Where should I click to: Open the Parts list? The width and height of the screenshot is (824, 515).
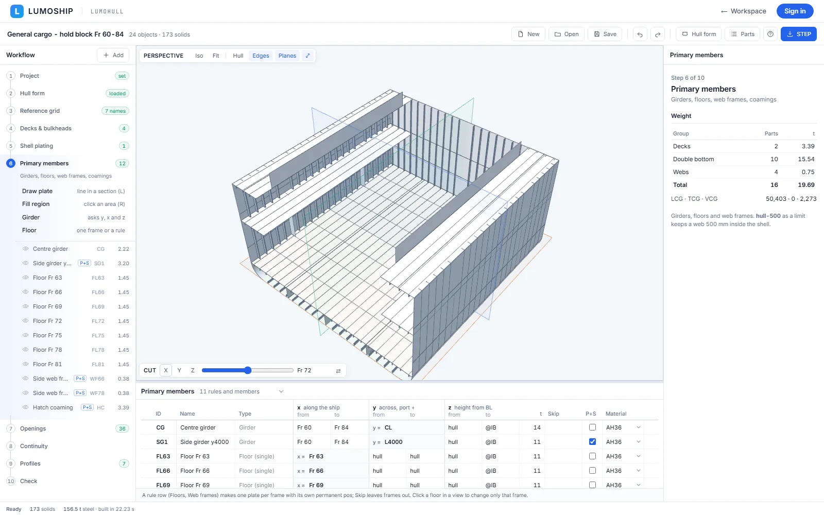pos(743,34)
